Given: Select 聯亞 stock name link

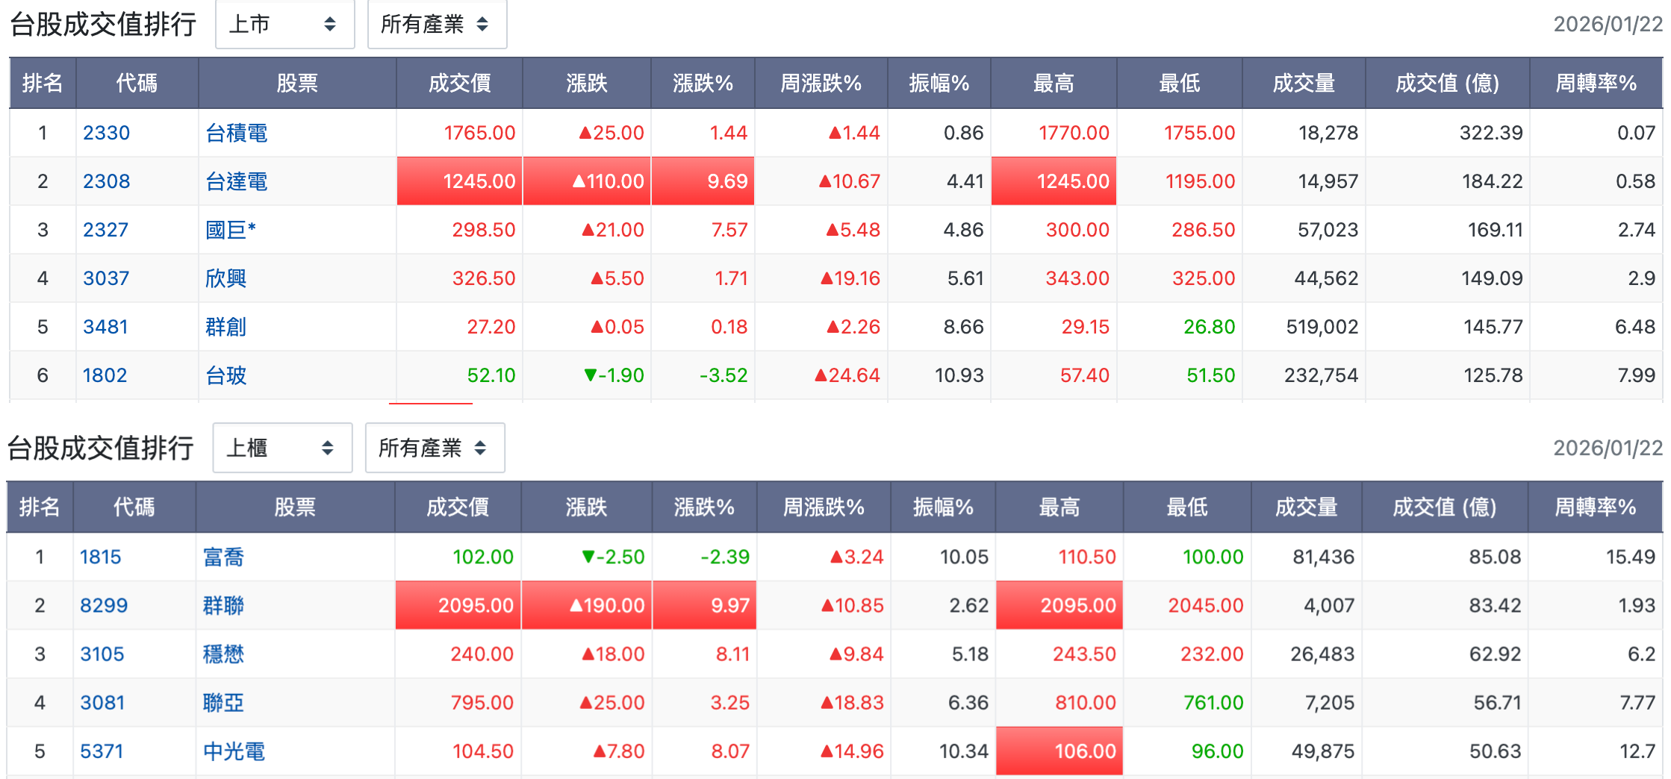Looking at the screenshot, I should point(223,703).
